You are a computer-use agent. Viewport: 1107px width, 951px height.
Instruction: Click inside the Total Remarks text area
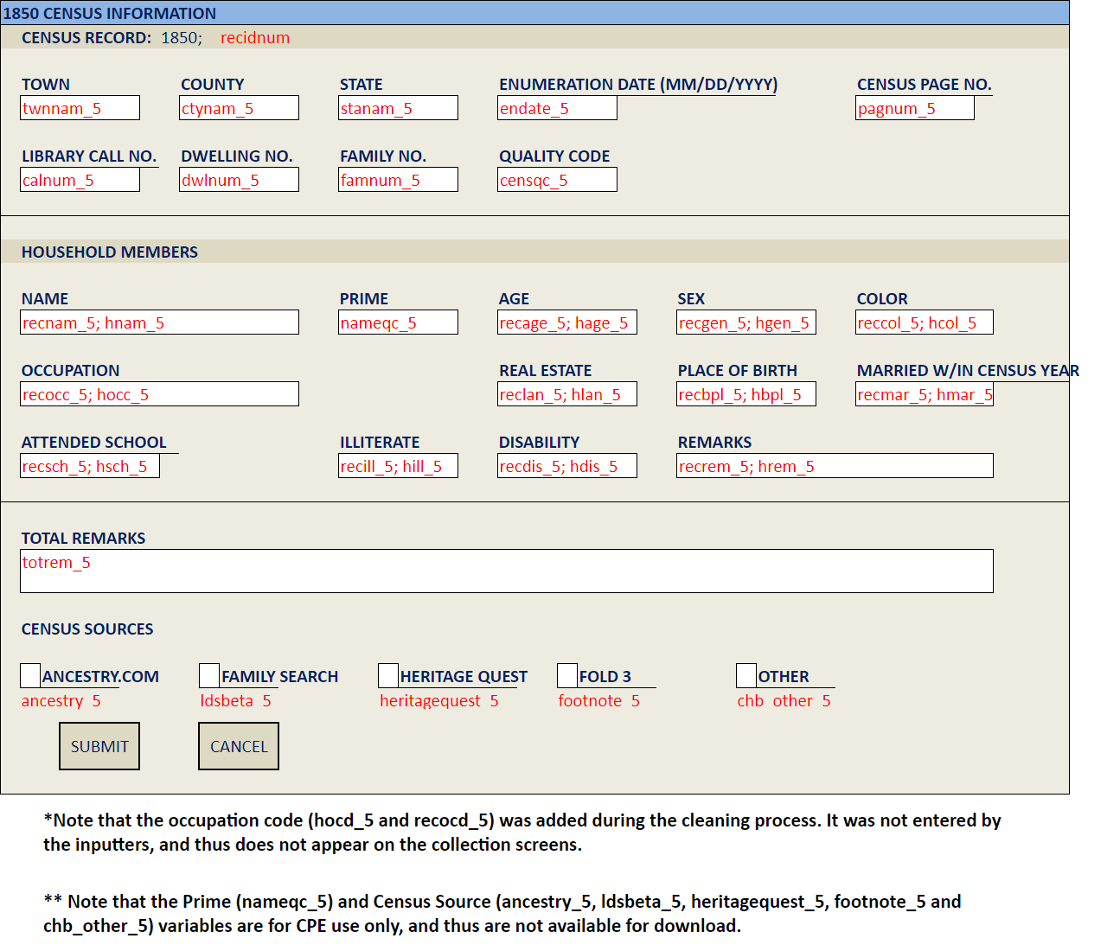(506, 571)
